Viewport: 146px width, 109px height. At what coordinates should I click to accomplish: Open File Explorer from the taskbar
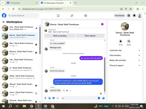[x=24, y=106]
